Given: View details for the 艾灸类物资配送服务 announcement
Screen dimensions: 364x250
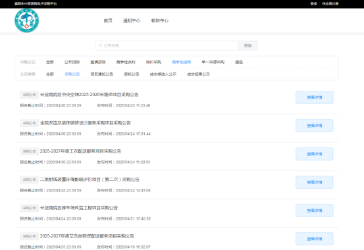Looking at the screenshot, I should point(315,239).
